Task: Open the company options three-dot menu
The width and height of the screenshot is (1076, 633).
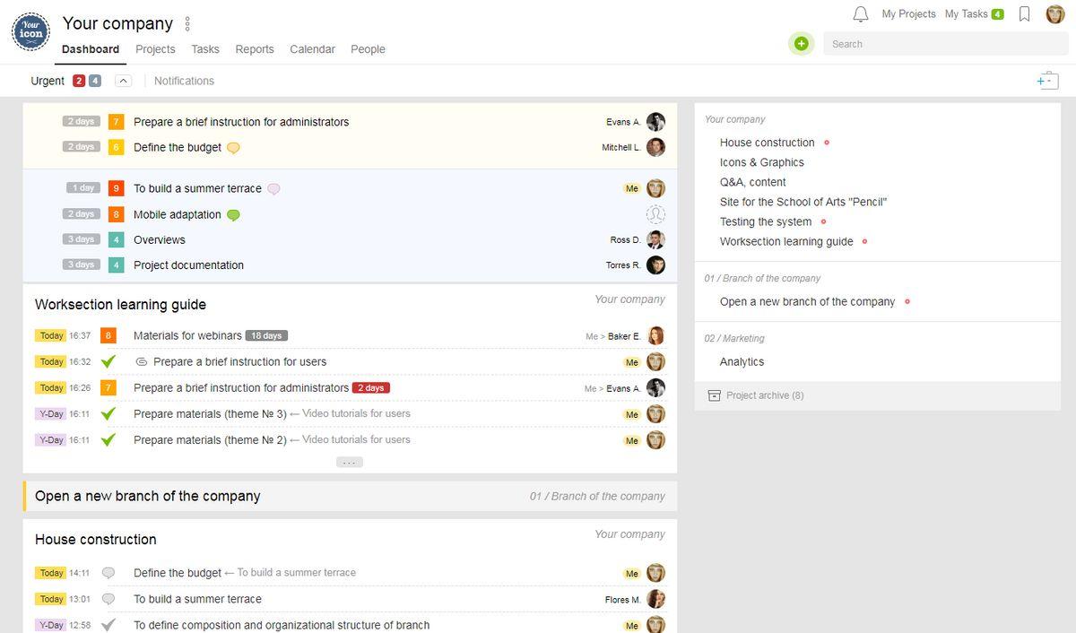Action: (187, 23)
